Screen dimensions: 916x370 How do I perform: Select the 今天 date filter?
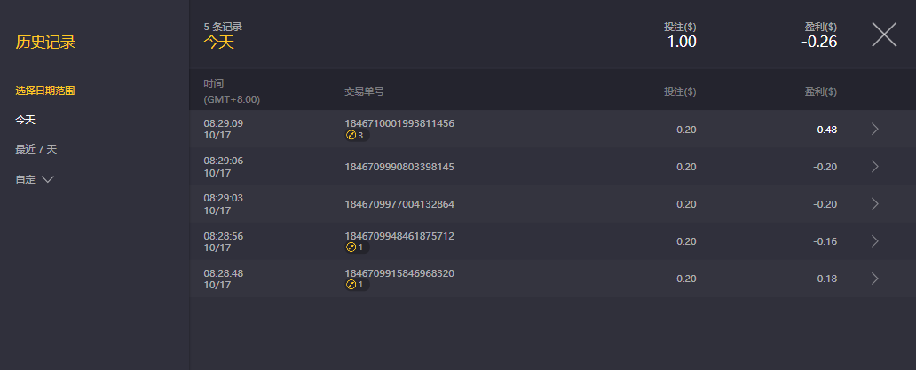[x=26, y=120]
